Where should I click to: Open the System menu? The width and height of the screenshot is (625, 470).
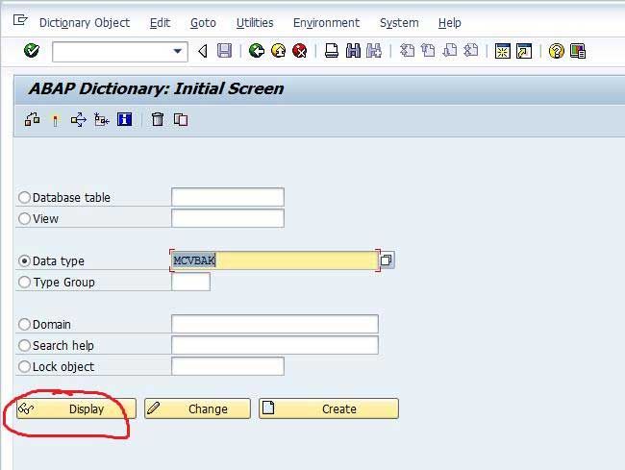point(399,23)
